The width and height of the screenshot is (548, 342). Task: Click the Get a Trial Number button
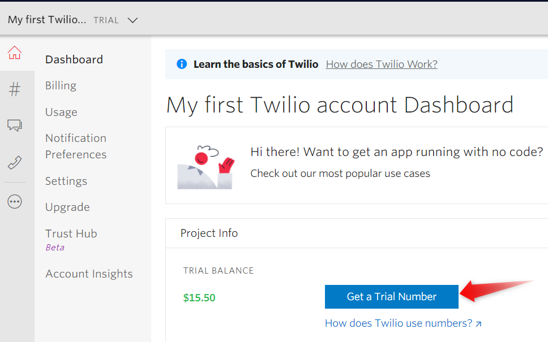click(391, 297)
